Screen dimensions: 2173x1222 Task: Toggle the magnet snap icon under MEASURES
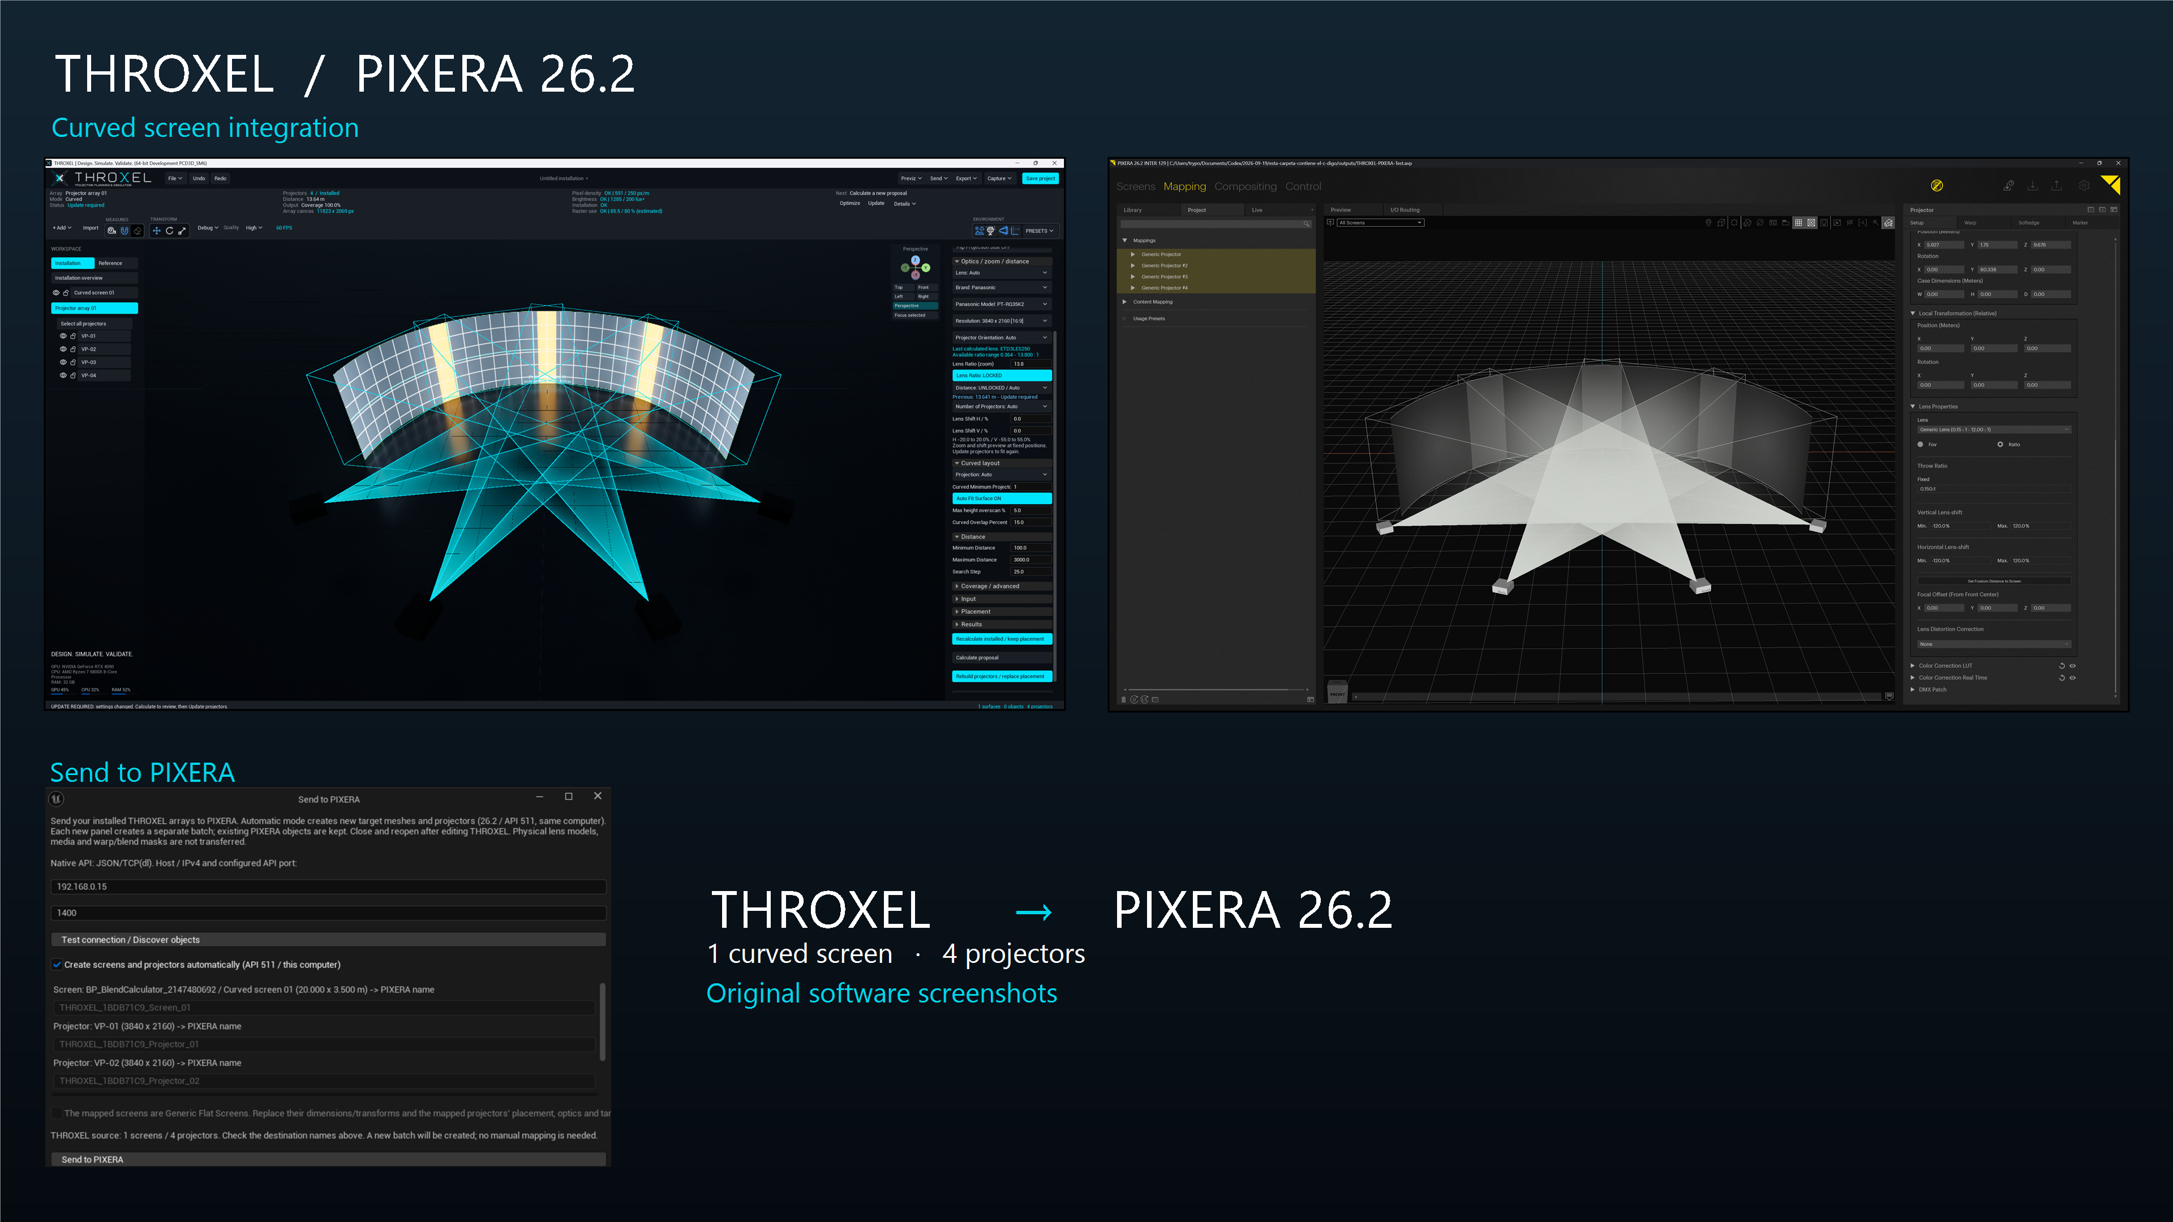click(124, 230)
